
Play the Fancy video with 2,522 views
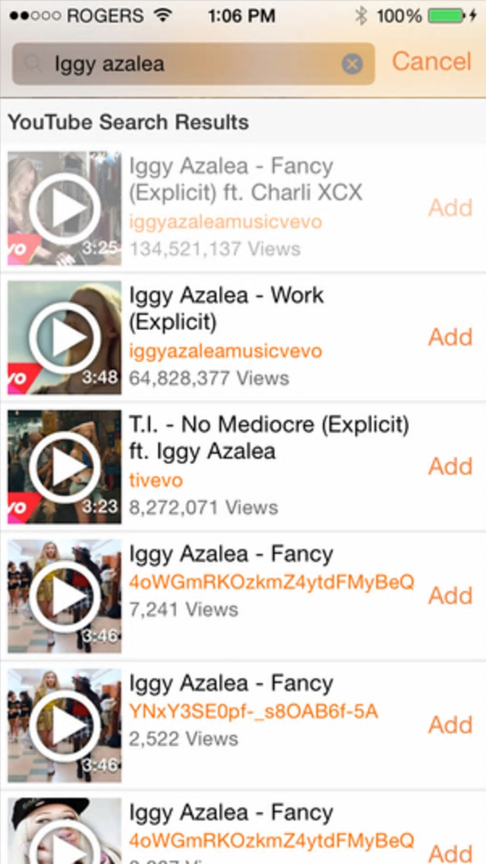click(x=64, y=725)
